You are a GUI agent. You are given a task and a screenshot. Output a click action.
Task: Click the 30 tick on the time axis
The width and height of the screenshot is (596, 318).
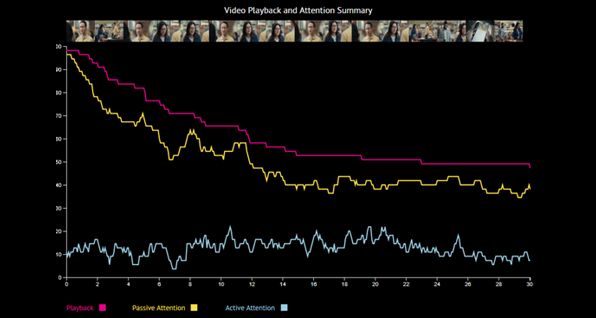[530, 284]
